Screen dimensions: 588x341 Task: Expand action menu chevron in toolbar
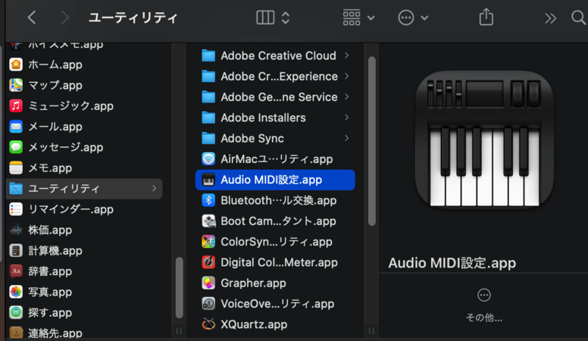424,18
